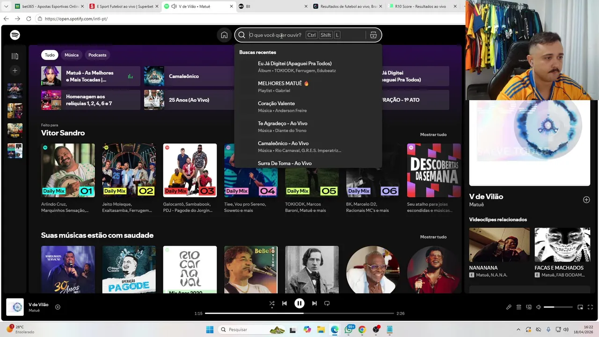Open the Spotify logo home link

pyautogui.click(x=15, y=35)
